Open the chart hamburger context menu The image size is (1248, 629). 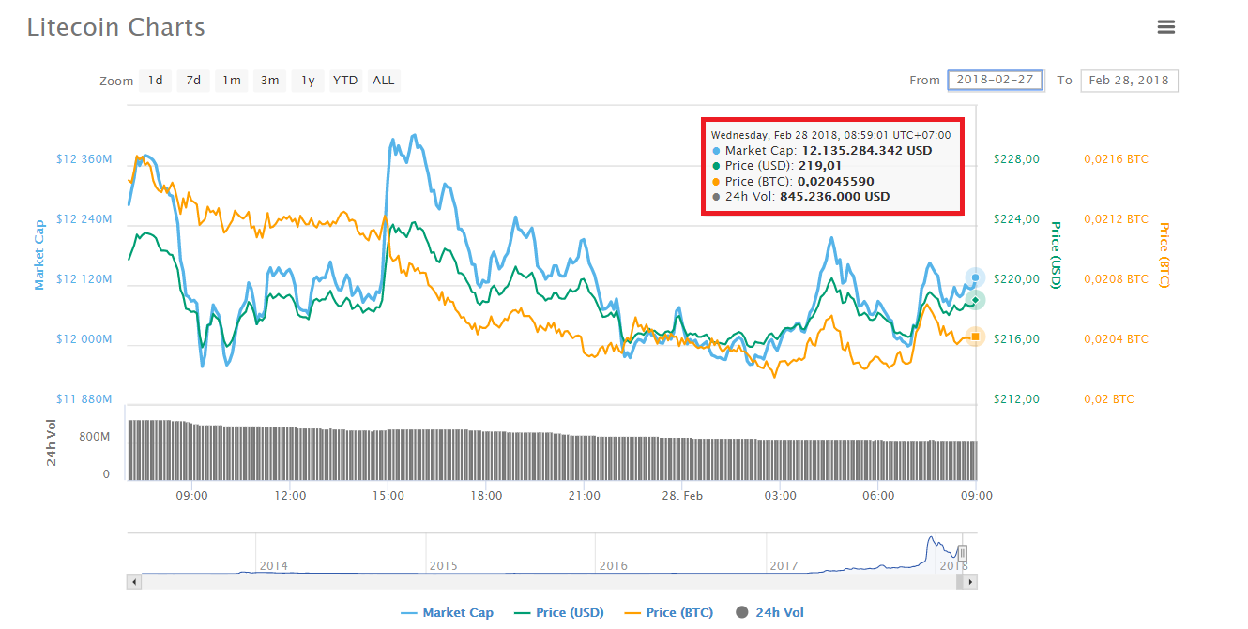pos(1166,27)
